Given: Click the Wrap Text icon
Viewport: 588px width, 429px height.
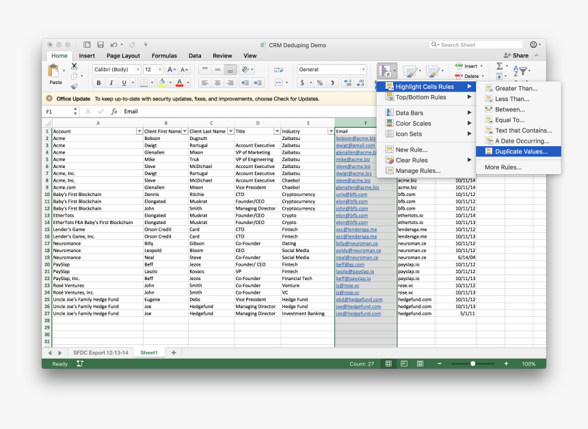Looking at the screenshot, I should 279,70.
